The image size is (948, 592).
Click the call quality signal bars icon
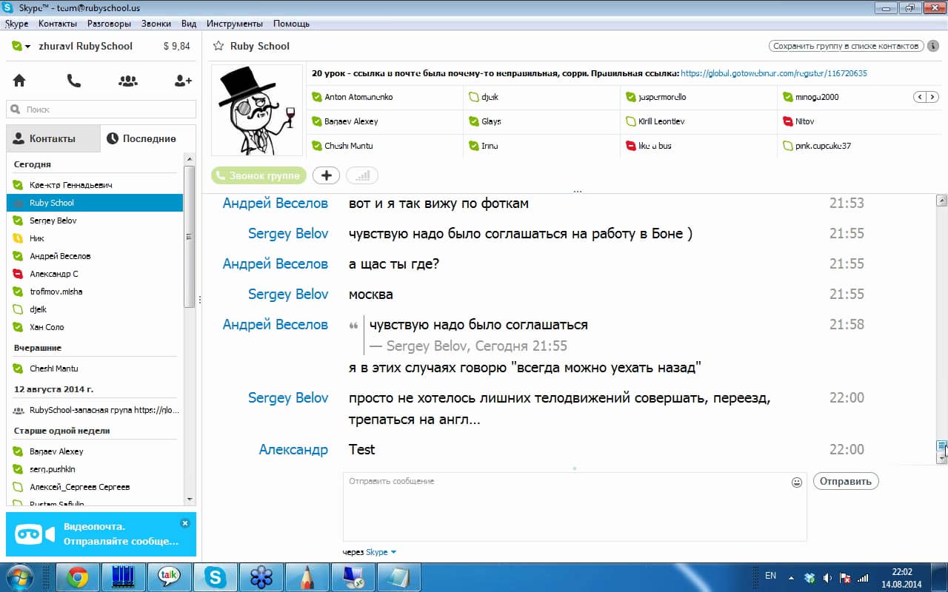362,175
